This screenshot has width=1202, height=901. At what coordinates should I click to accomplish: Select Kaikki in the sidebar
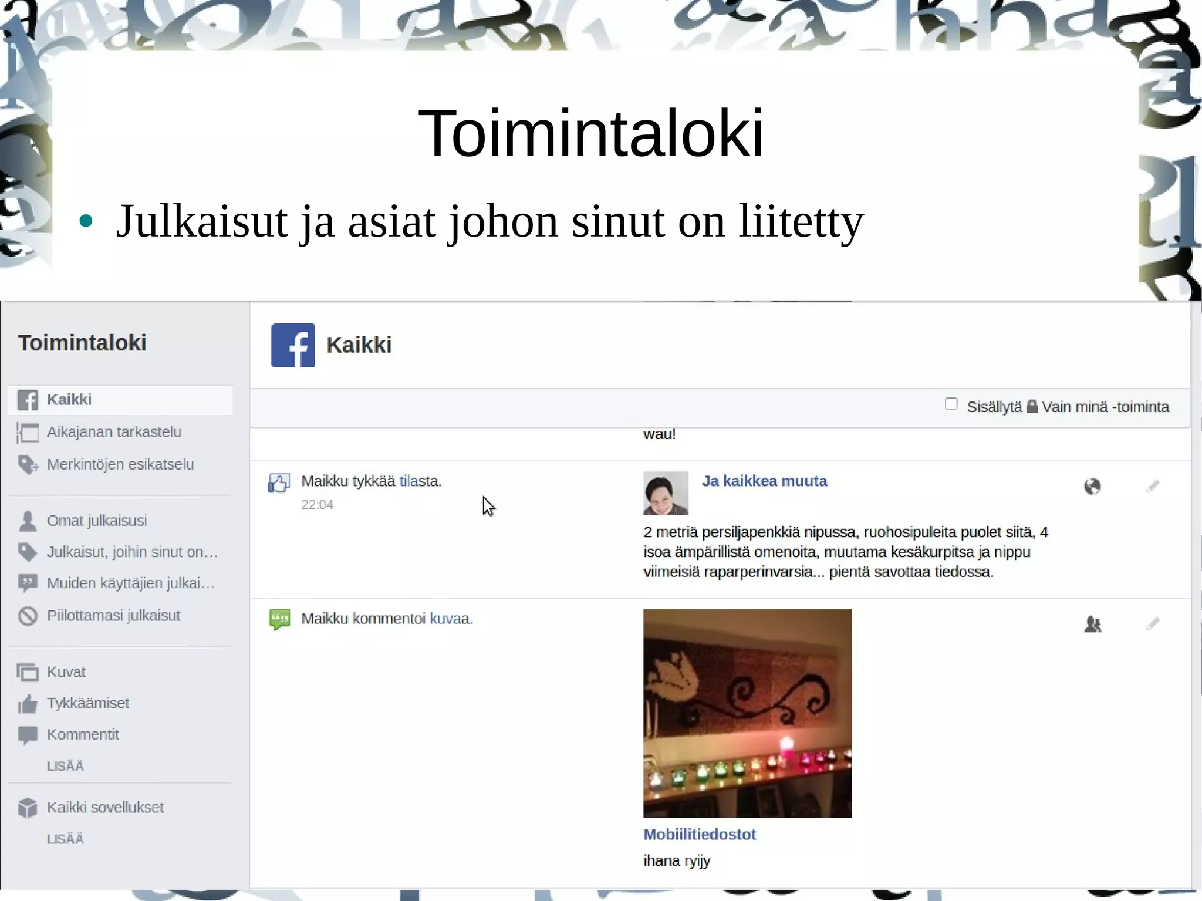[x=121, y=400]
